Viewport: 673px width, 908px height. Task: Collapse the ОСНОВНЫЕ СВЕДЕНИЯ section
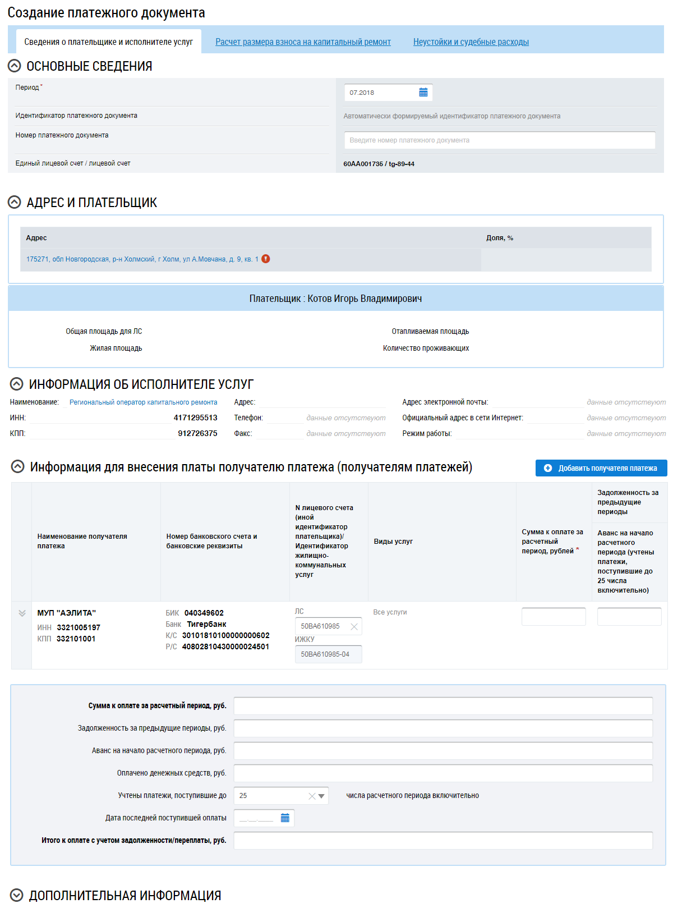click(x=14, y=66)
